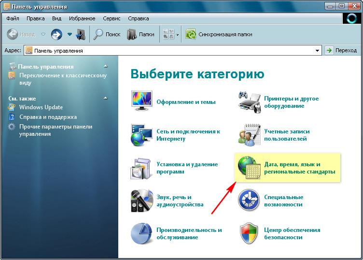
Task: Click the Windows Update icon in sidebar
Action: (x=12, y=107)
